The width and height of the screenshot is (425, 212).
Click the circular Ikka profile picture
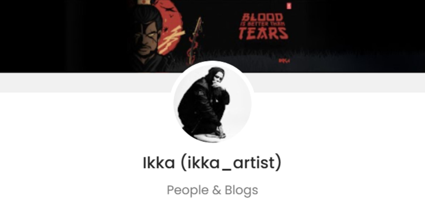(212, 102)
